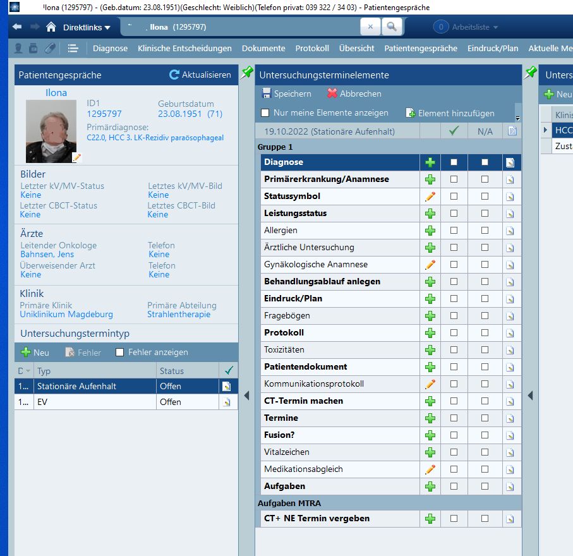The height and width of the screenshot is (556, 573).
Task: Open the Dokumente menu item
Action: [263, 48]
